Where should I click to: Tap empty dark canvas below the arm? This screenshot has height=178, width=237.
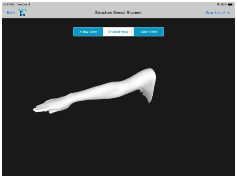118,144
